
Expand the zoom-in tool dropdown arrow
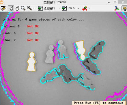click(x=34, y=8)
